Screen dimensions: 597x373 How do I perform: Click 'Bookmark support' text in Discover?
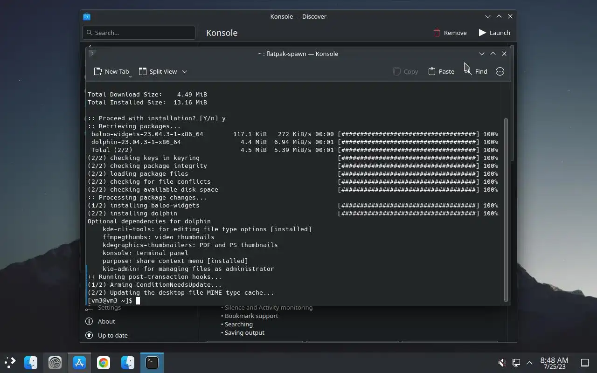[251, 316]
